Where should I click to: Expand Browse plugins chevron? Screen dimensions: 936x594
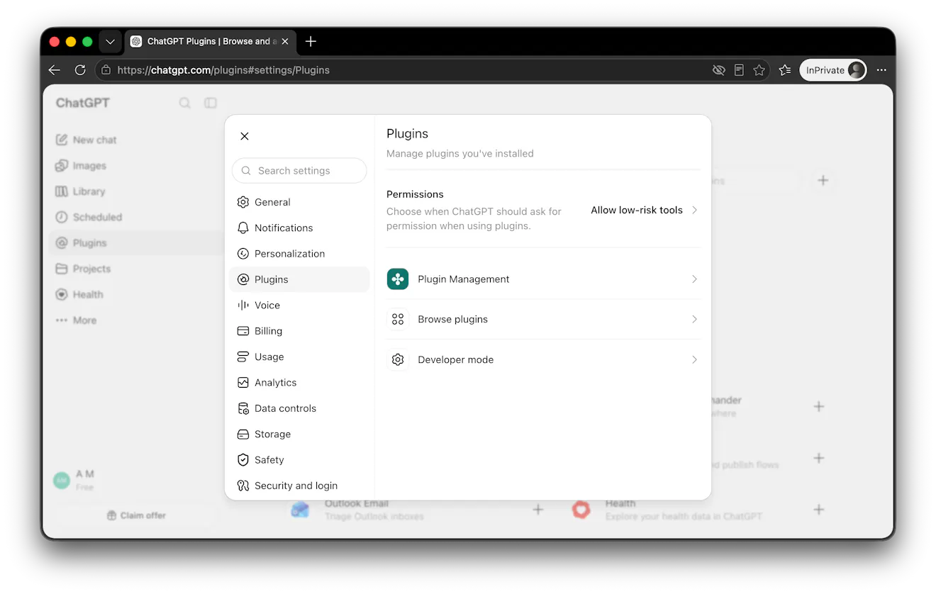point(695,319)
